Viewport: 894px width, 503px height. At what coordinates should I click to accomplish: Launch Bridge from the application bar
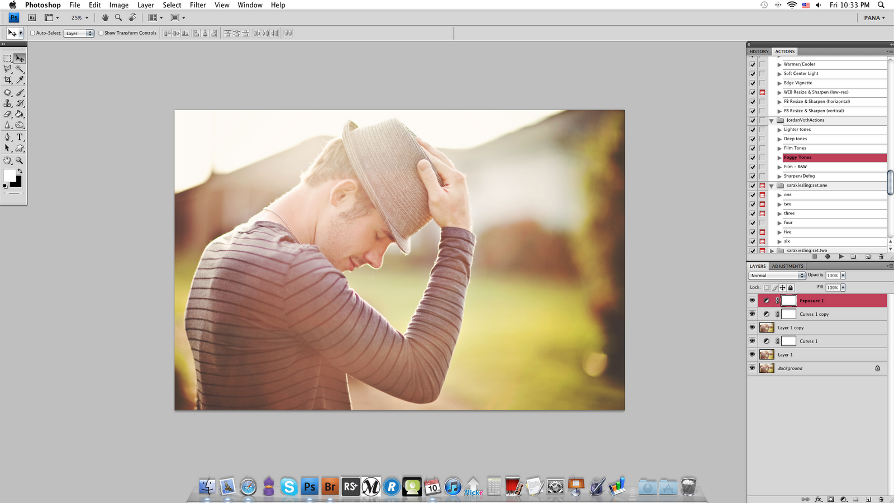point(32,18)
